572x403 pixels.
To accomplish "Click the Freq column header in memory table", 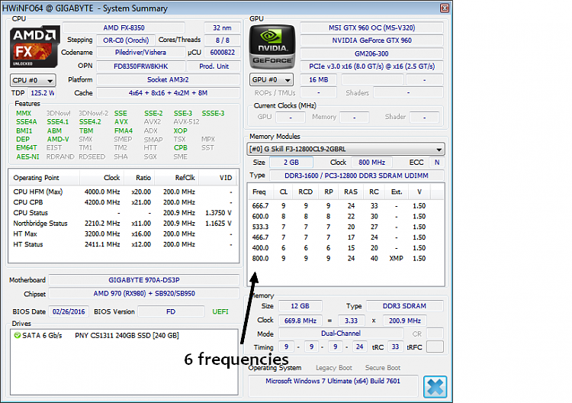I will click(259, 192).
